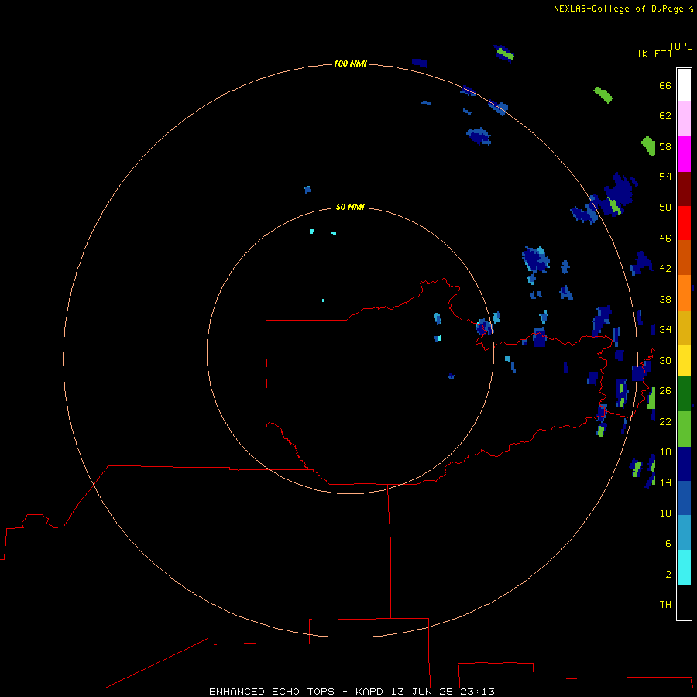Click the black TH threshold legend swatch
Viewport: 697px width, 697px height.
click(684, 603)
